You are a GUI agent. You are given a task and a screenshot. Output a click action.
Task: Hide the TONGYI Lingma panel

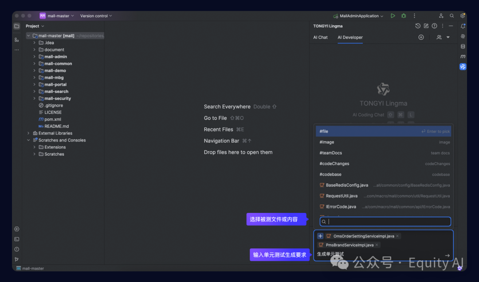click(x=451, y=26)
